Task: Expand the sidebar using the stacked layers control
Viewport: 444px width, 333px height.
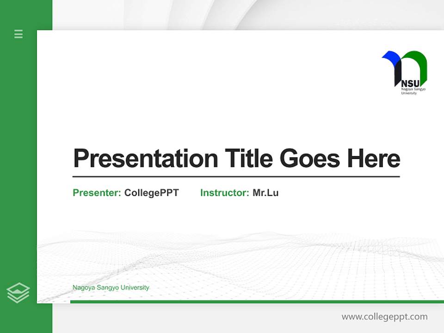Action: (18, 292)
